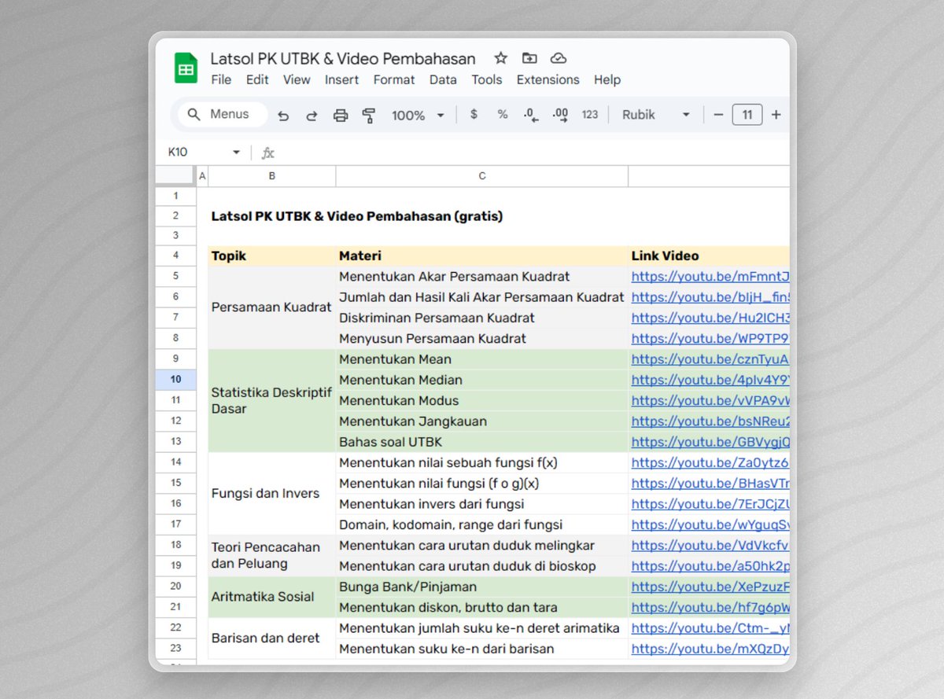
Task: Open the Google Sheets home icon
Action: 186,68
